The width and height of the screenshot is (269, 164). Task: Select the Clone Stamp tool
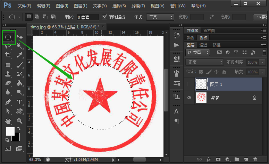tap(8, 74)
